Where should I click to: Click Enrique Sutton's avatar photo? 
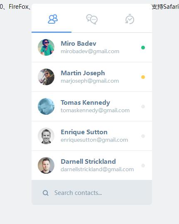click(46, 136)
